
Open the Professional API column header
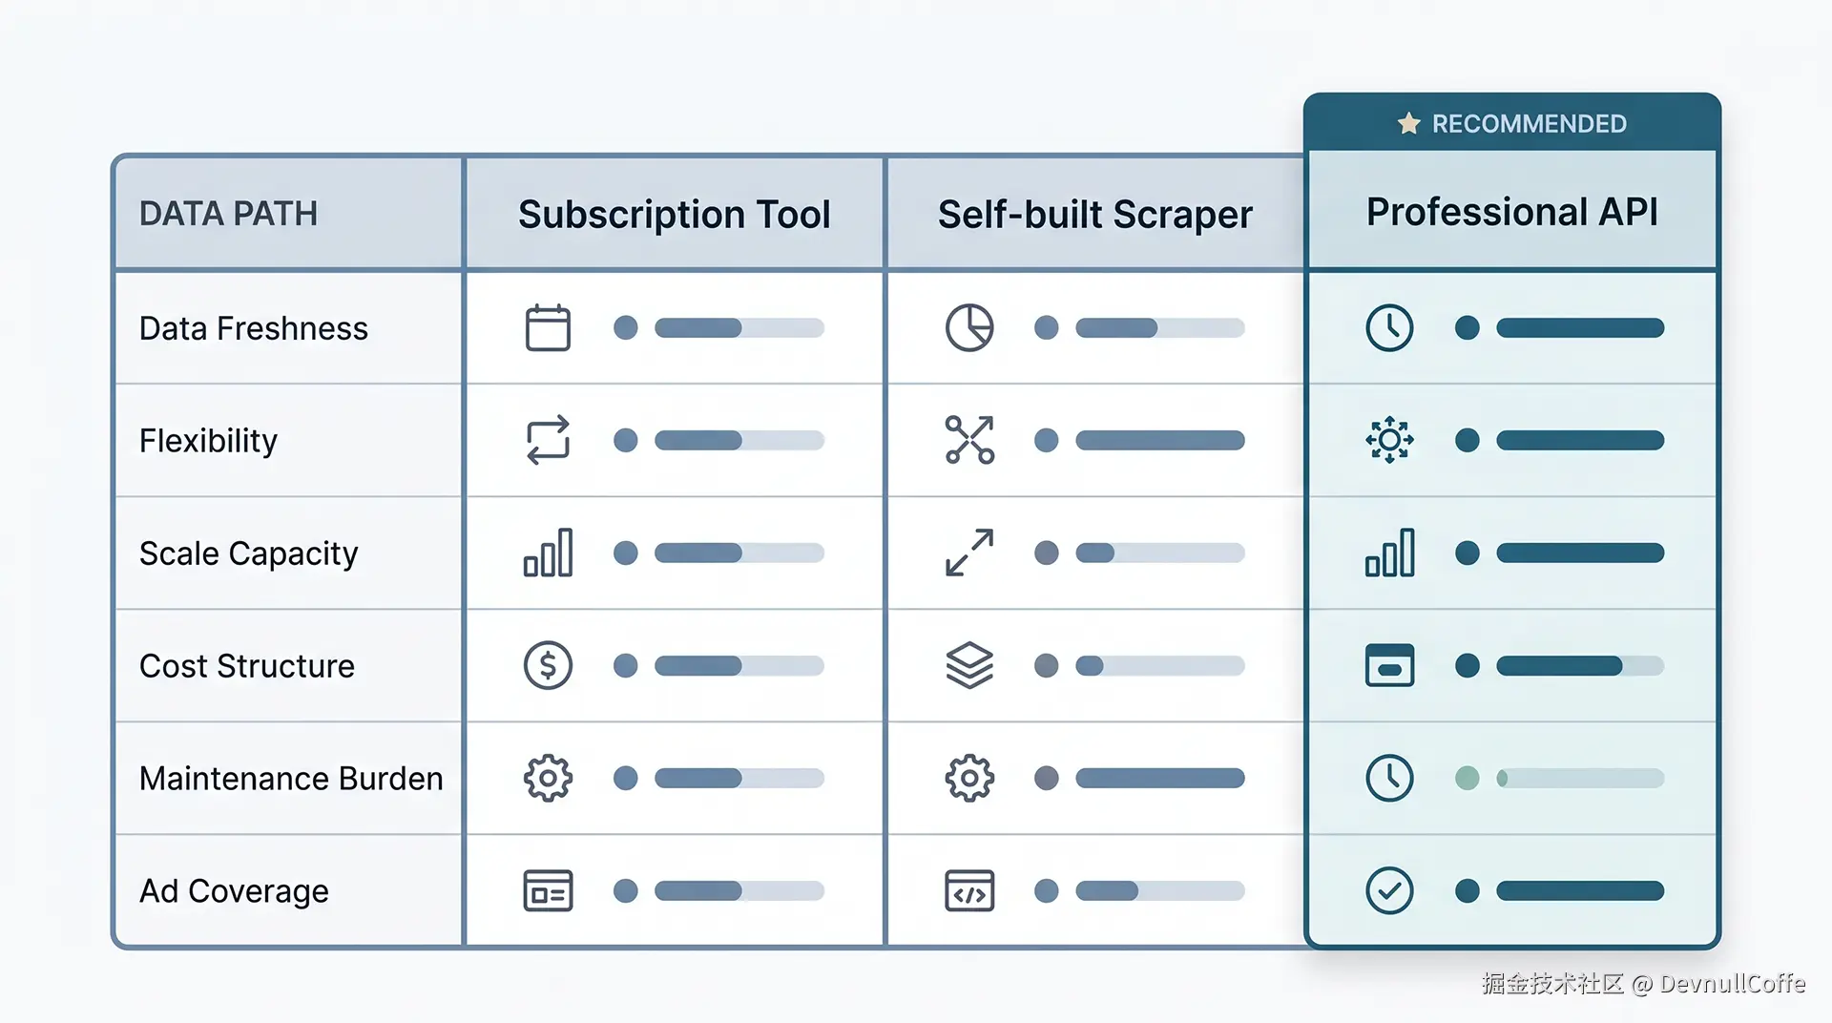click(x=1511, y=212)
